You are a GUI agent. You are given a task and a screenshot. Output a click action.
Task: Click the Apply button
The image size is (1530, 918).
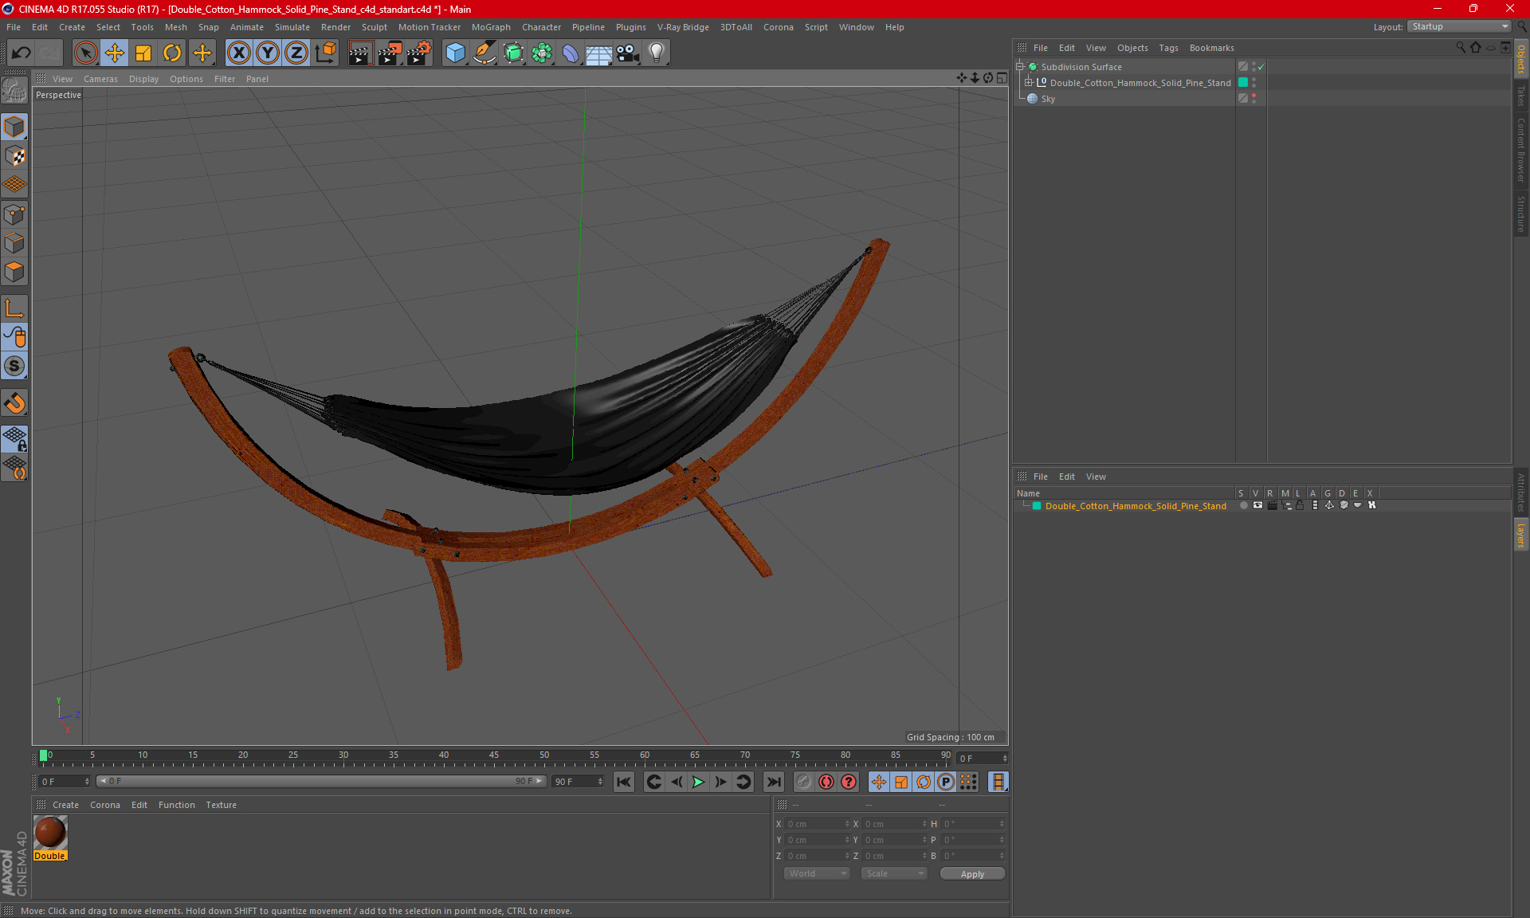972,873
